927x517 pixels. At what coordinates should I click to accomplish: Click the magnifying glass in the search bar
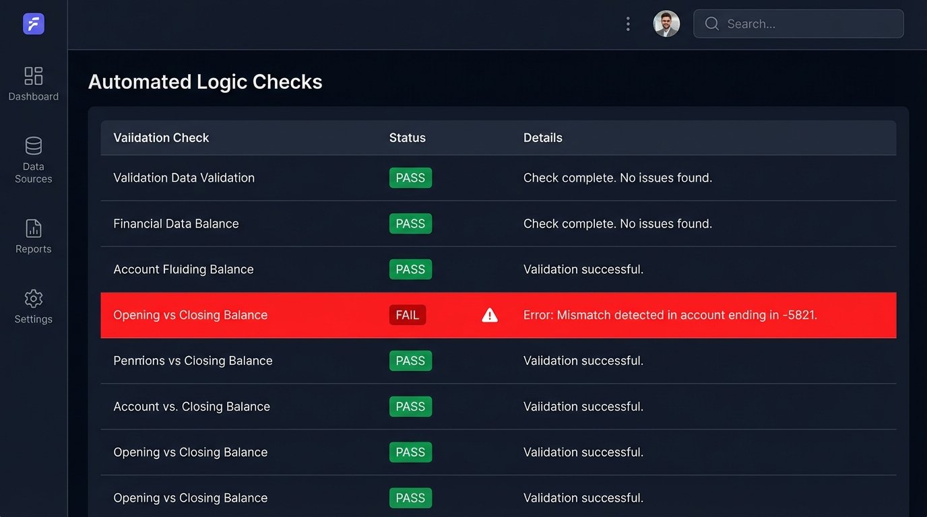click(711, 24)
